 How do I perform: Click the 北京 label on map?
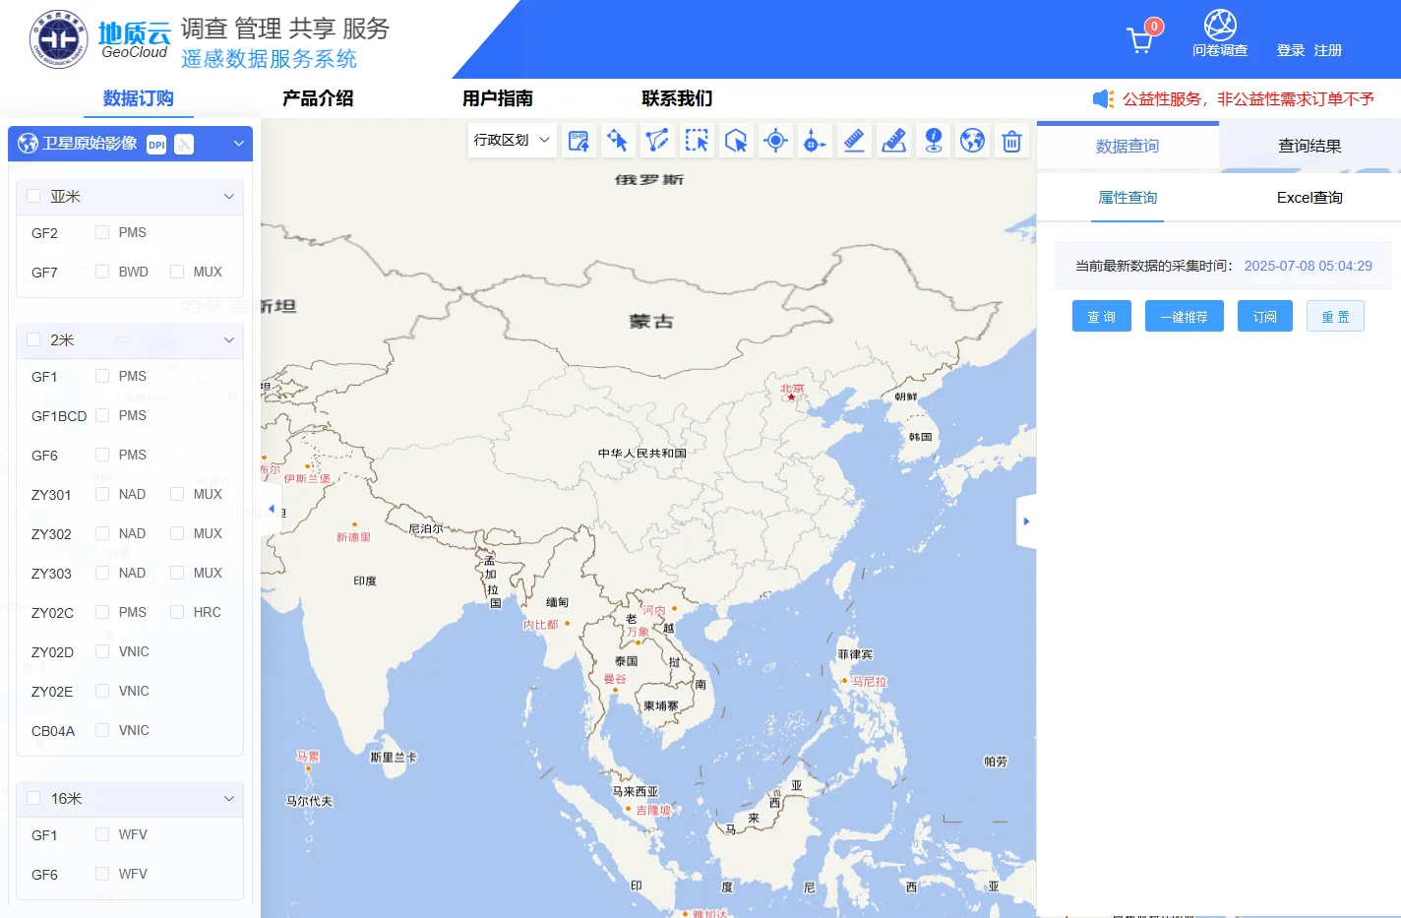point(792,389)
